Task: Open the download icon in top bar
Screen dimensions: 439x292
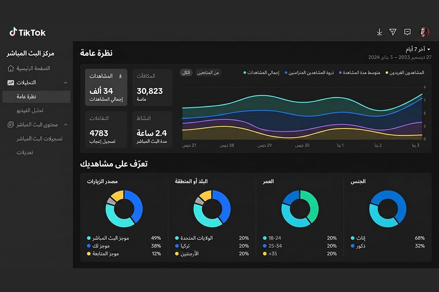Action: click(379, 32)
